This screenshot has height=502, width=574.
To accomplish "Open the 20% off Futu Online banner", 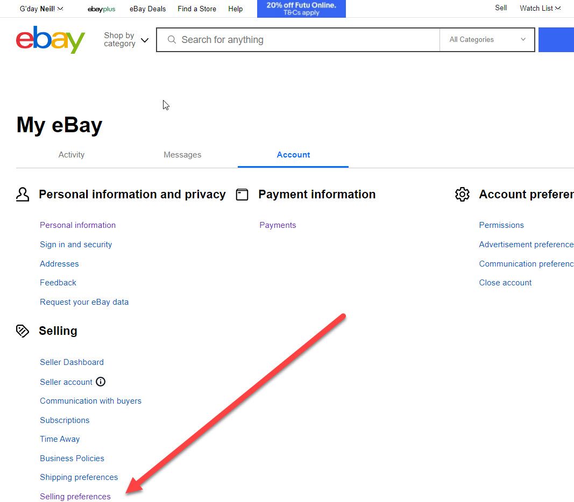I will coord(301,9).
